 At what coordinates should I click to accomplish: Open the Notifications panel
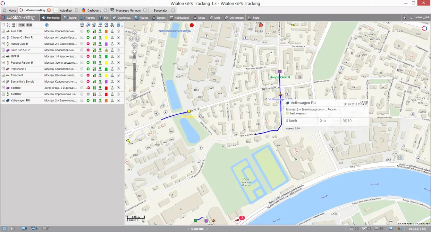pos(180,18)
